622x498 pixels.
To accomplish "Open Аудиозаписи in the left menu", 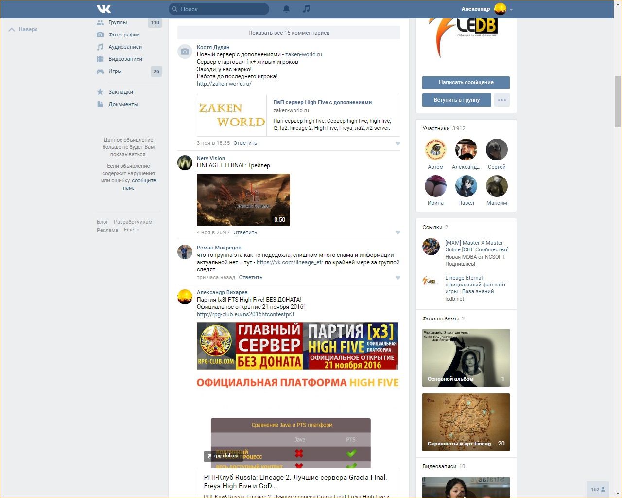I will (x=125, y=47).
